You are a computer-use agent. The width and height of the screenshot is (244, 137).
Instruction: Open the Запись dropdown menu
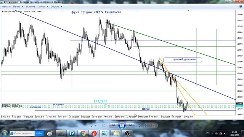(43, 6)
